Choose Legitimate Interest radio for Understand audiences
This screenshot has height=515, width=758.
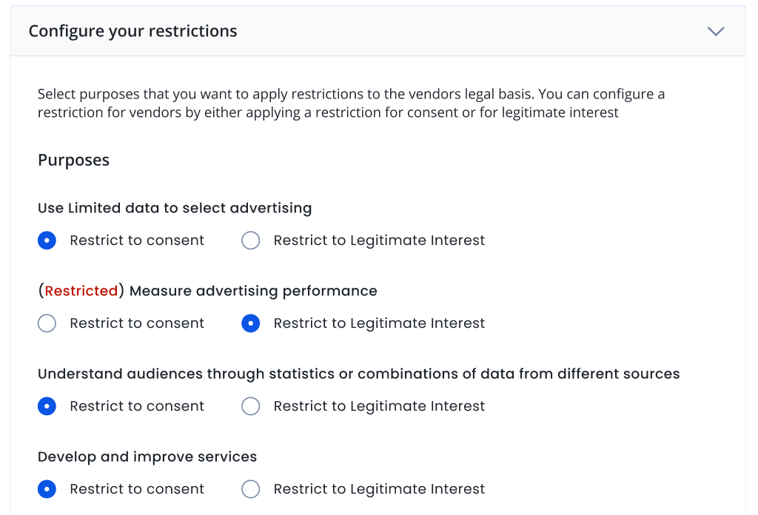pyautogui.click(x=251, y=406)
